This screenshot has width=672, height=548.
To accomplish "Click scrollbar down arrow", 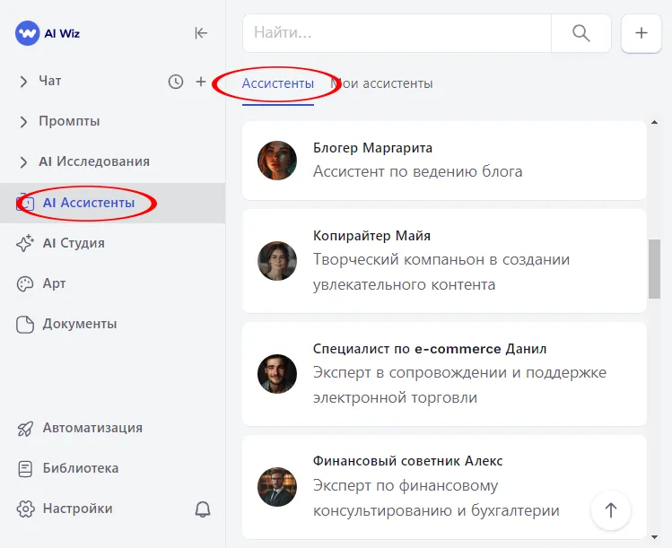I will (654, 537).
